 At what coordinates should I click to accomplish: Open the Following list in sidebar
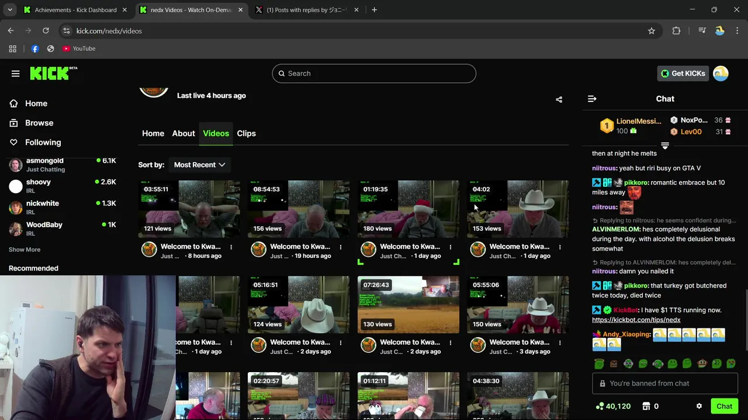[x=43, y=142]
